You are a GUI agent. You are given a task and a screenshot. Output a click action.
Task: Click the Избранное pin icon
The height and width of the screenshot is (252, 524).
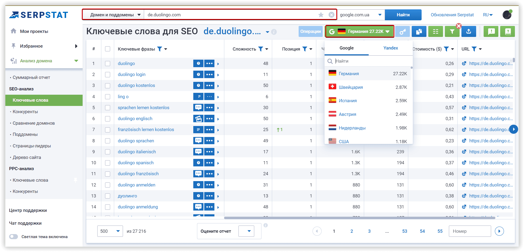point(13,46)
